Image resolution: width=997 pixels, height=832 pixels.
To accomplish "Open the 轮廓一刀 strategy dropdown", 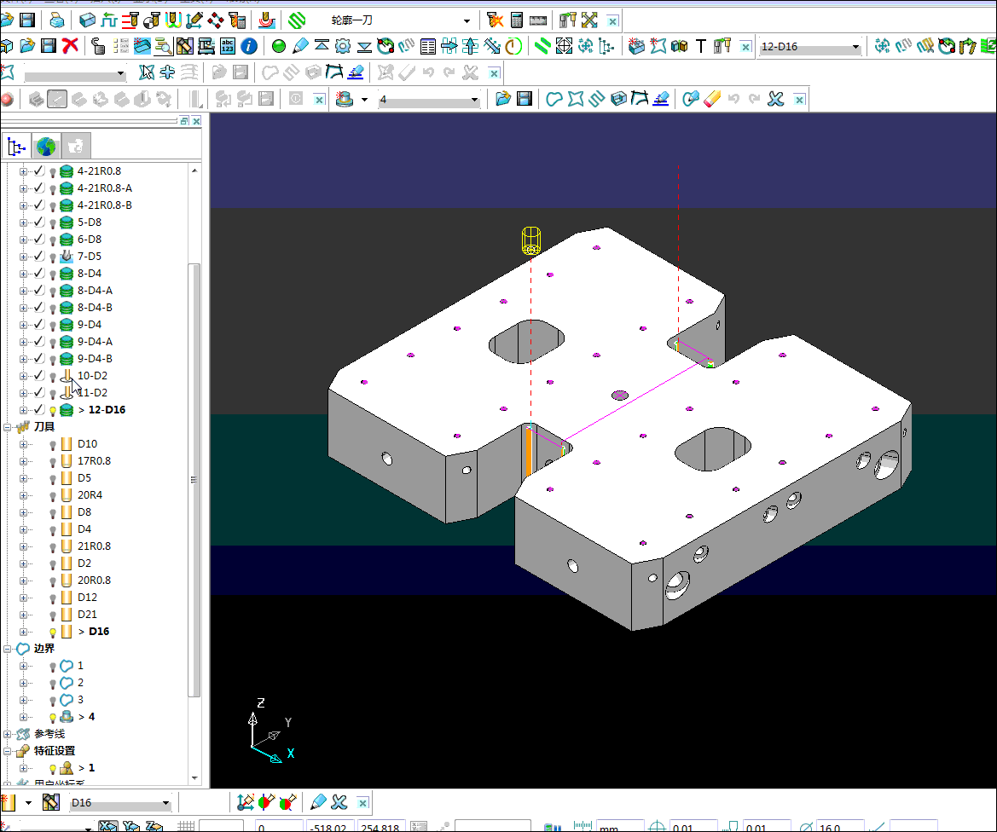I will [x=466, y=21].
